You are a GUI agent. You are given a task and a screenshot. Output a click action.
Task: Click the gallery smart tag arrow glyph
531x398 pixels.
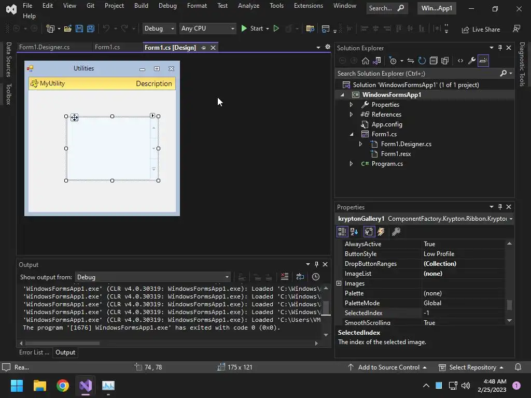(x=153, y=116)
